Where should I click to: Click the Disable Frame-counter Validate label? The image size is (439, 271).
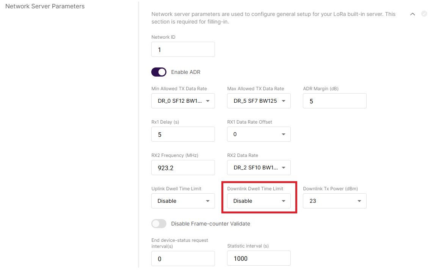pyautogui.click(x=210, y=224)
